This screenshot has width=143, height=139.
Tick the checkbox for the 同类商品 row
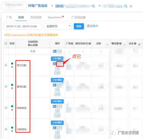pos(6,108)
